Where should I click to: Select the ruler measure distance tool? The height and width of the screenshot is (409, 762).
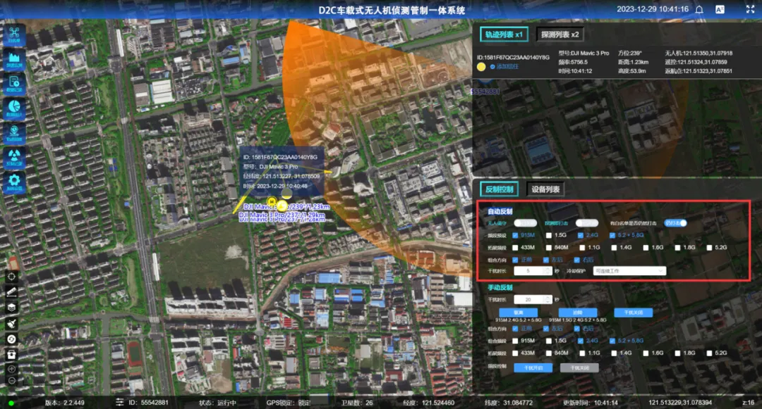coord(12,291)
